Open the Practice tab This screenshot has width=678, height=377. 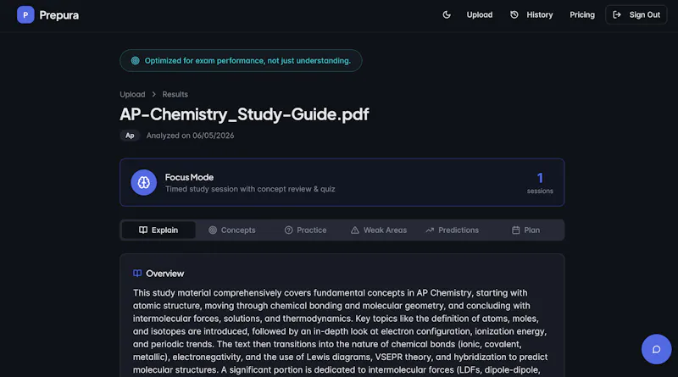click(305, 230)
